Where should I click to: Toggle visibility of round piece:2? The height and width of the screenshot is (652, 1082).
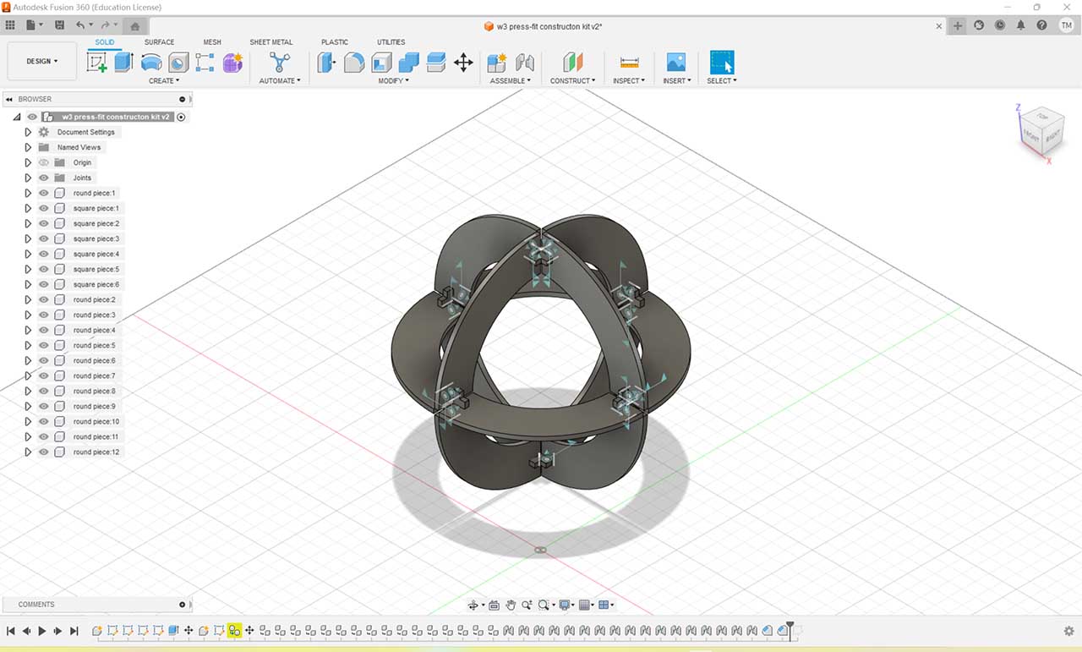click(x=44, y=299)
